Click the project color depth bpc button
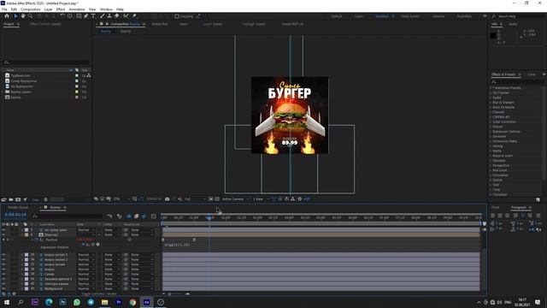 pos(36,199)
